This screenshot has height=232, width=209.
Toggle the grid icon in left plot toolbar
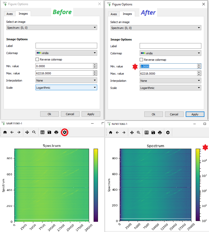pyautogui.click(x=42, y=132)
